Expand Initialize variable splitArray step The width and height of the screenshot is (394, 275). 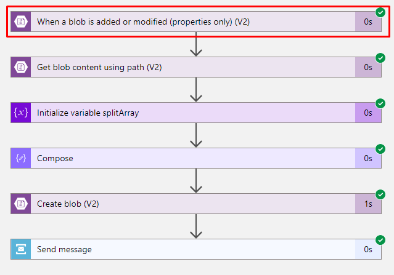(x=196, y=113)
